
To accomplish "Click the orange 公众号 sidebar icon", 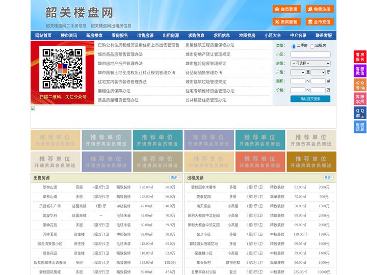I will pos(360,85).
